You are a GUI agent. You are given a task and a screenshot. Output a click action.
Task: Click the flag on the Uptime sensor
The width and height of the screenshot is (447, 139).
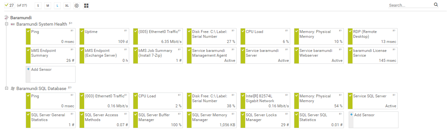click(x=126, y=31)
